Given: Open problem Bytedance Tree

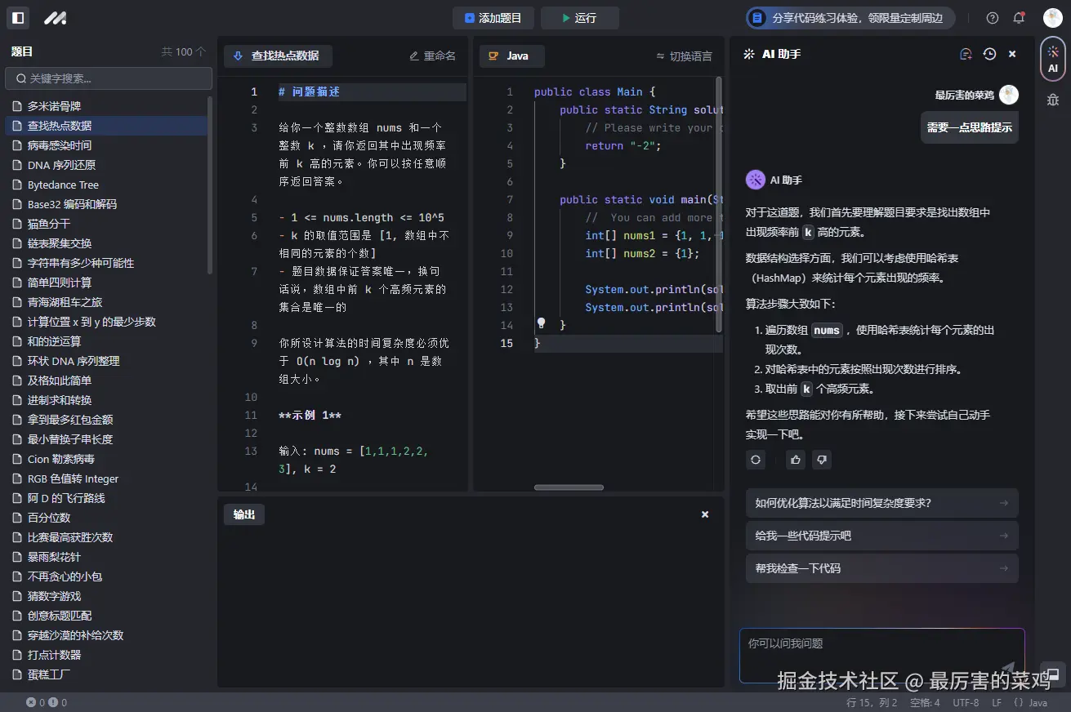Looking at the screenshot, I should coord(105,185).
